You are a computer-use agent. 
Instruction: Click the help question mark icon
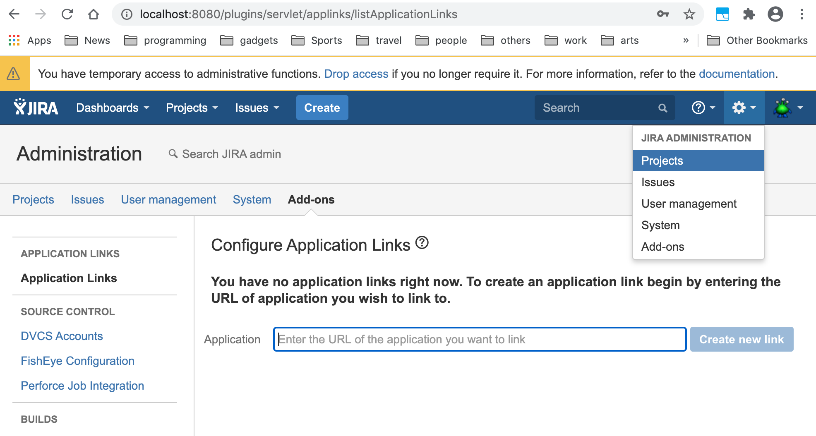[698, 108]
